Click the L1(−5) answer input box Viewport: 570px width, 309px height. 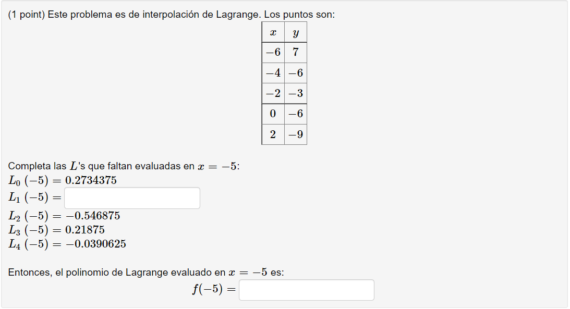132,198
